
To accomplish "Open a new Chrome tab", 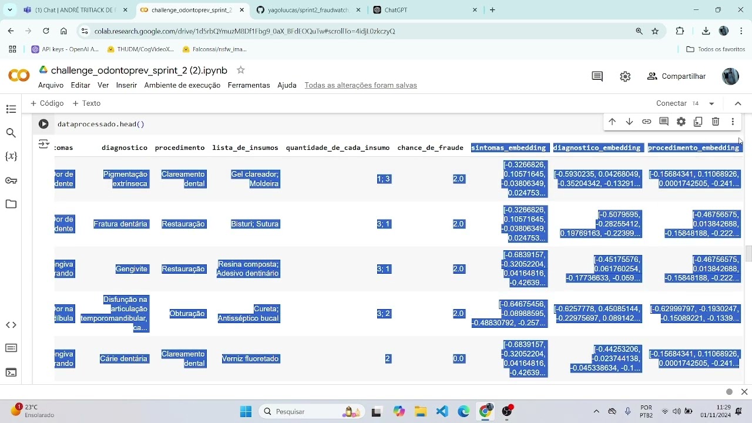I will pos(492,10).
